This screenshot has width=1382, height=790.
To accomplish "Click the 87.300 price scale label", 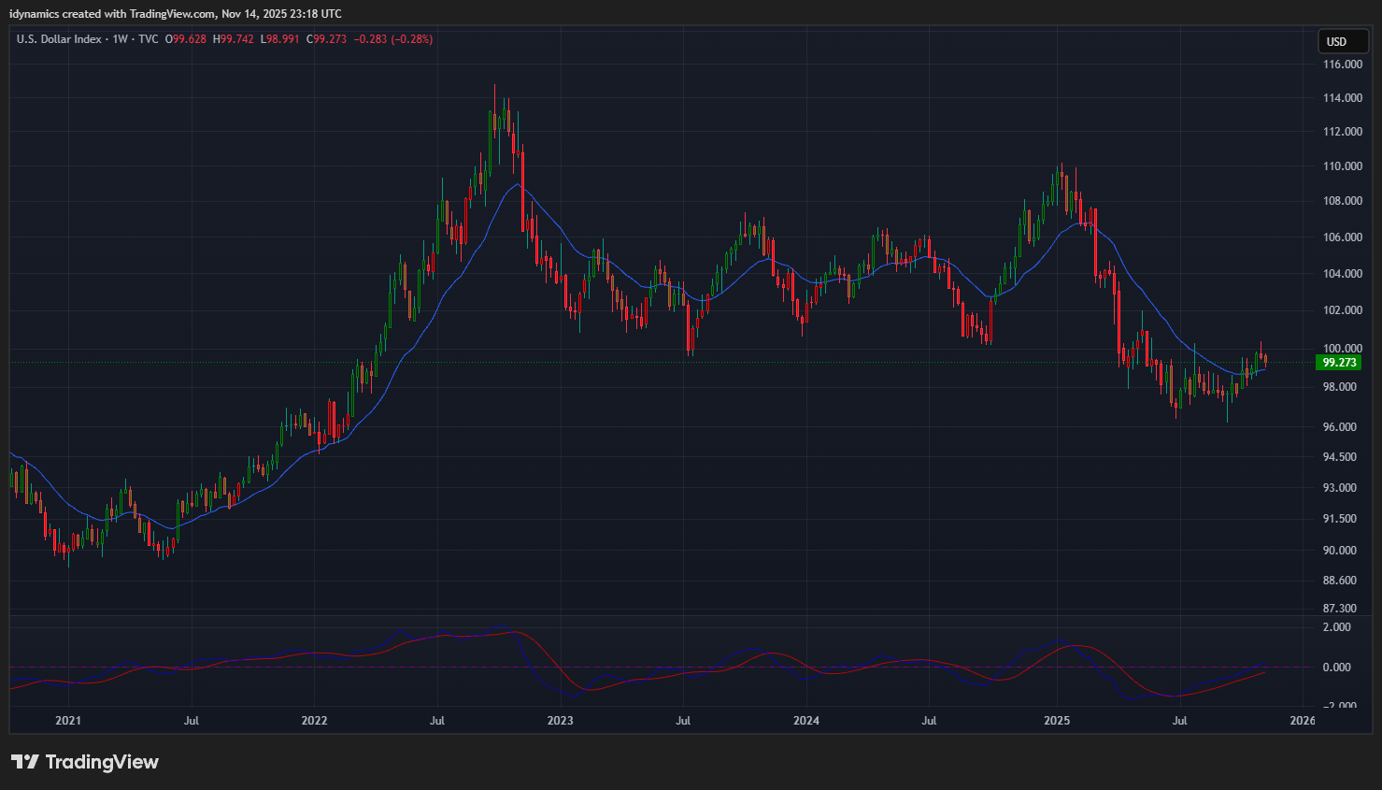I will 1342,609.
